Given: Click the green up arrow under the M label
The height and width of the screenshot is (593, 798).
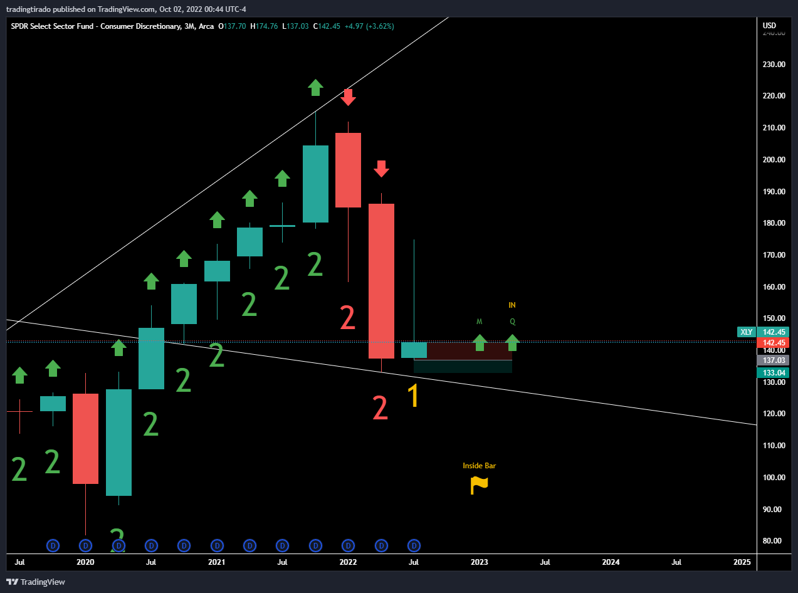Looking at the screenshot, I should 480,342.
